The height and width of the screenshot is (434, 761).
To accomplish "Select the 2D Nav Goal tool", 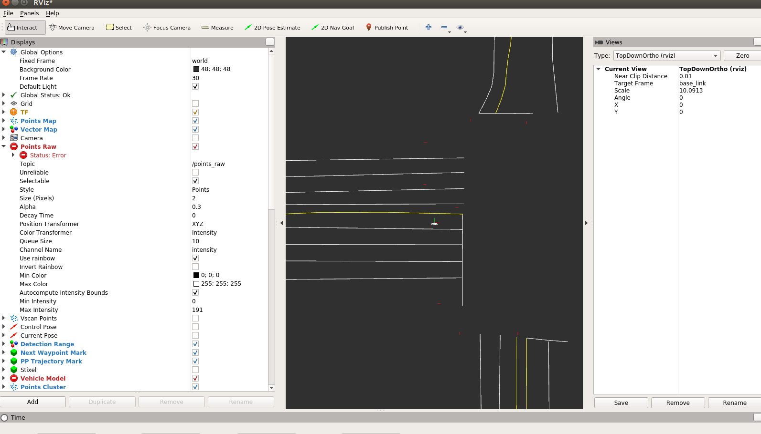I will [332, 28].
